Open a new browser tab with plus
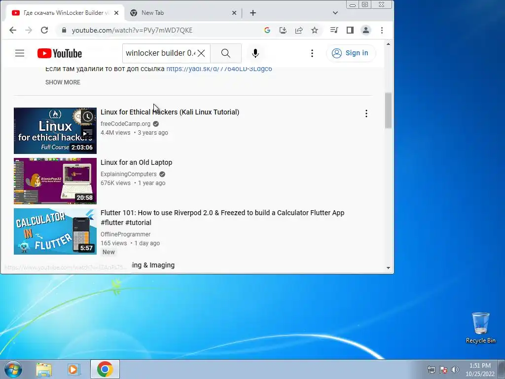 tap(253, 13)
